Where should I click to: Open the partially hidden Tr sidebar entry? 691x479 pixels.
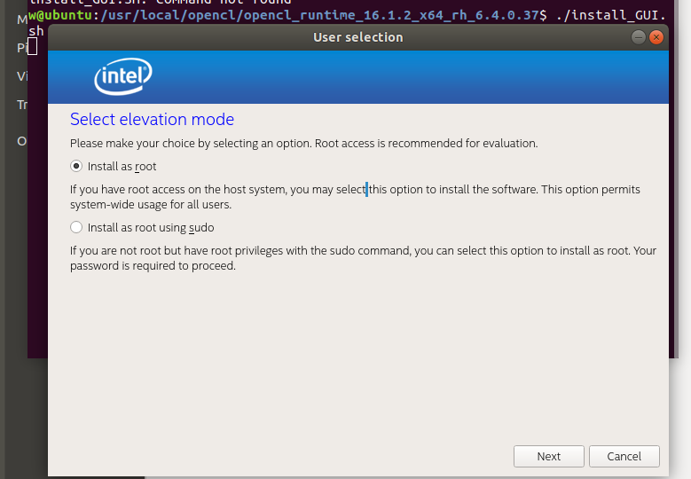tap(22, 105)
